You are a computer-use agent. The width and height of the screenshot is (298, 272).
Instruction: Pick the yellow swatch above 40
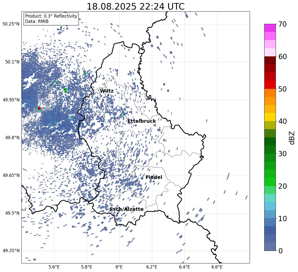pyautogui.click(x=270, y=117)
